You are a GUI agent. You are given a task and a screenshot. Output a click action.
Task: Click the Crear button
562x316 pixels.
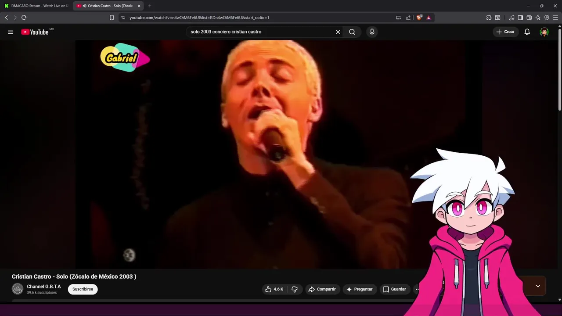tap(505, 32)
